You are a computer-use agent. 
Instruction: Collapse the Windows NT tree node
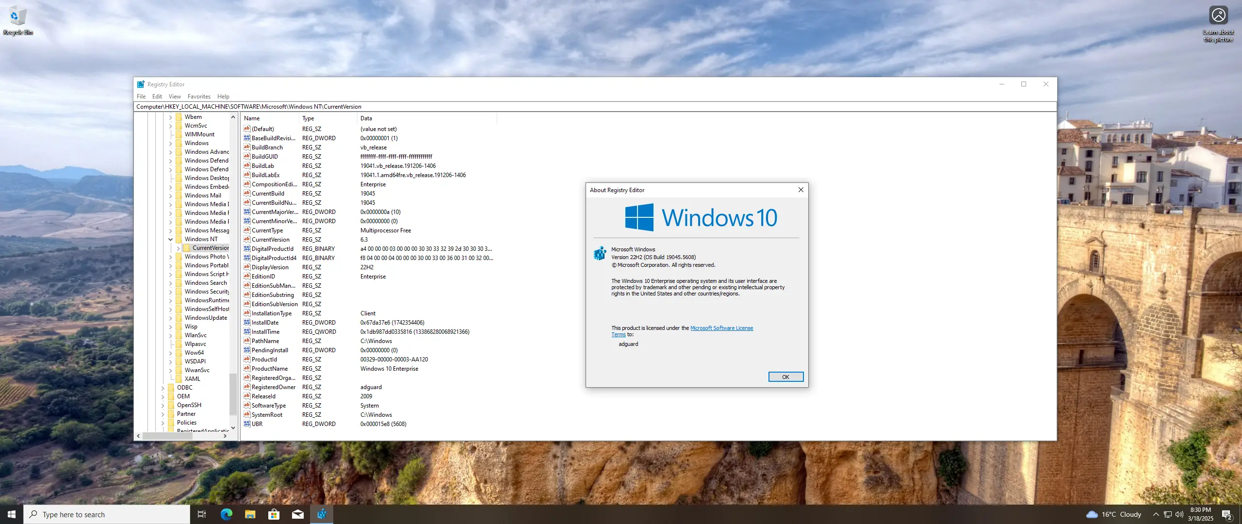click(170, 239)
